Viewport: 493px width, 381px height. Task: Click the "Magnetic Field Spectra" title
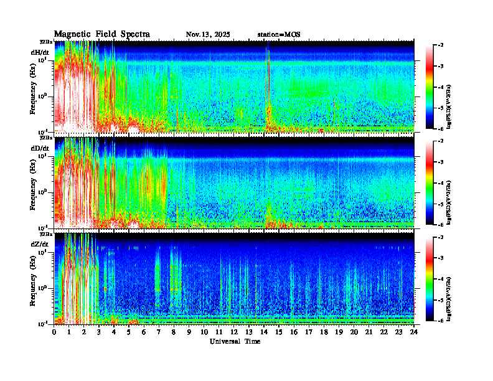coord(102,34)
